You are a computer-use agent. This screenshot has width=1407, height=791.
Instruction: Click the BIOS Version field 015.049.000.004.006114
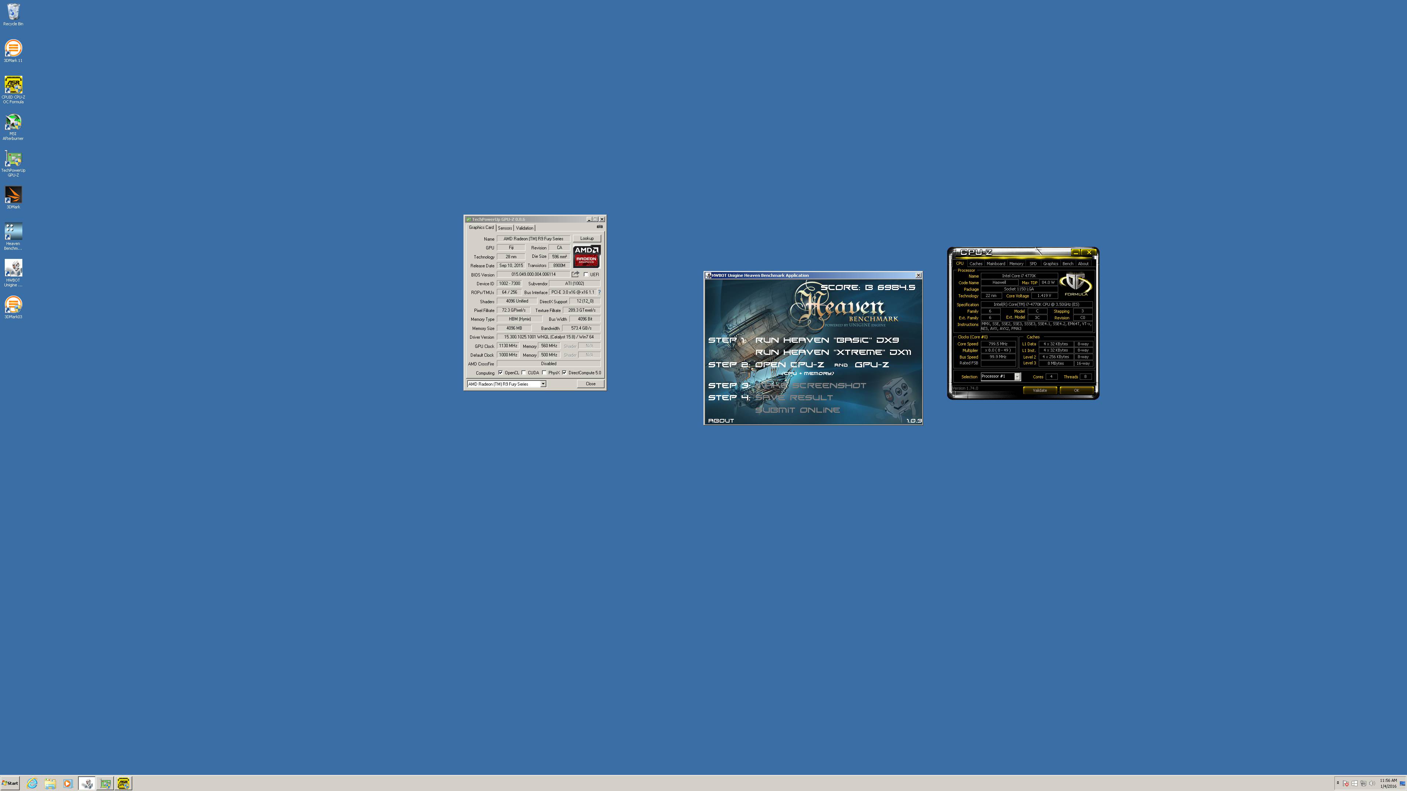533,275
